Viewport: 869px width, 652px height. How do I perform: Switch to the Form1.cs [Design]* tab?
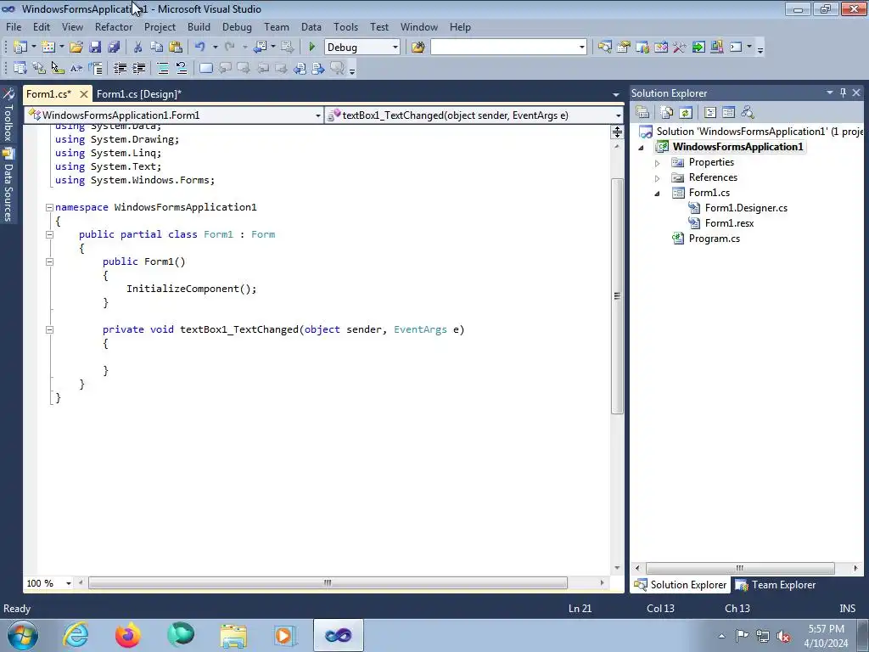tap(138, 94)
